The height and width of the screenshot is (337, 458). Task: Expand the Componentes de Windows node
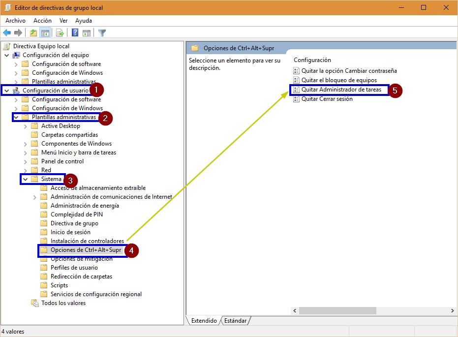click(x=26, y=144)
